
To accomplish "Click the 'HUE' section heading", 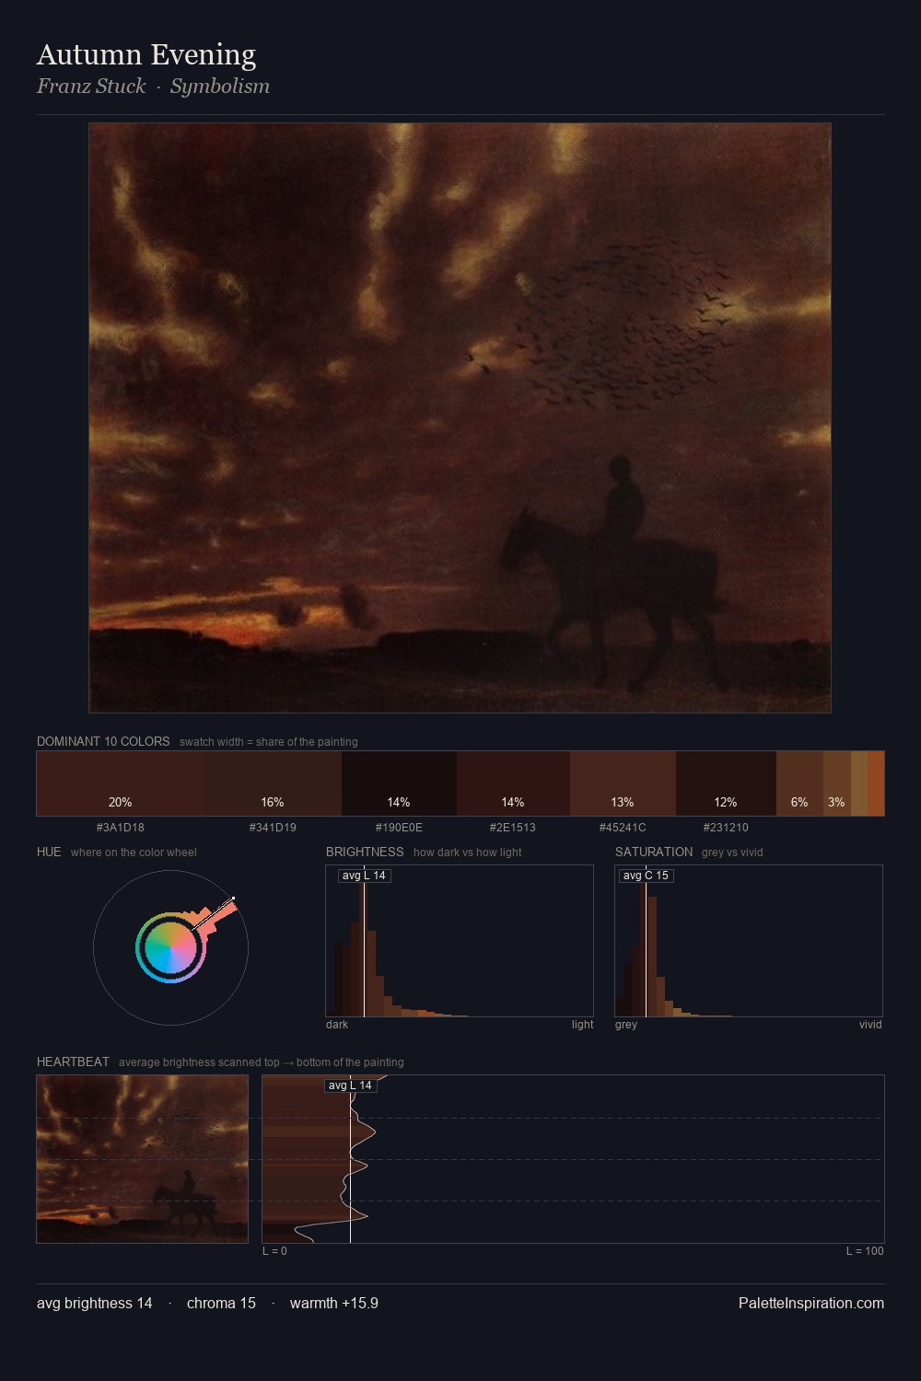I will pos(49,852).
